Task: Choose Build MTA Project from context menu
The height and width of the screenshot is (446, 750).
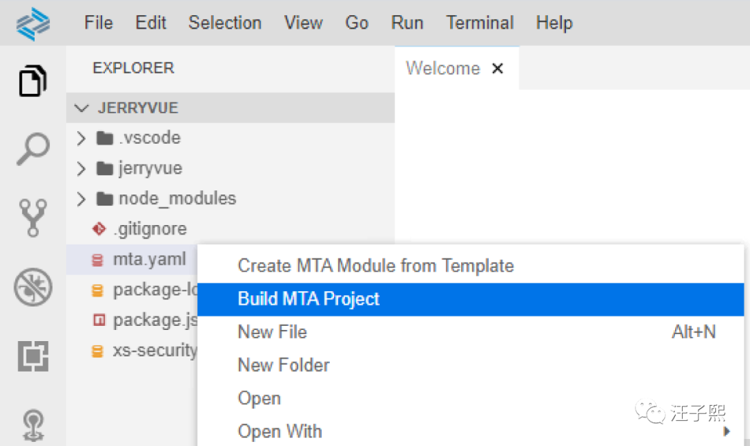Action: 309,299
